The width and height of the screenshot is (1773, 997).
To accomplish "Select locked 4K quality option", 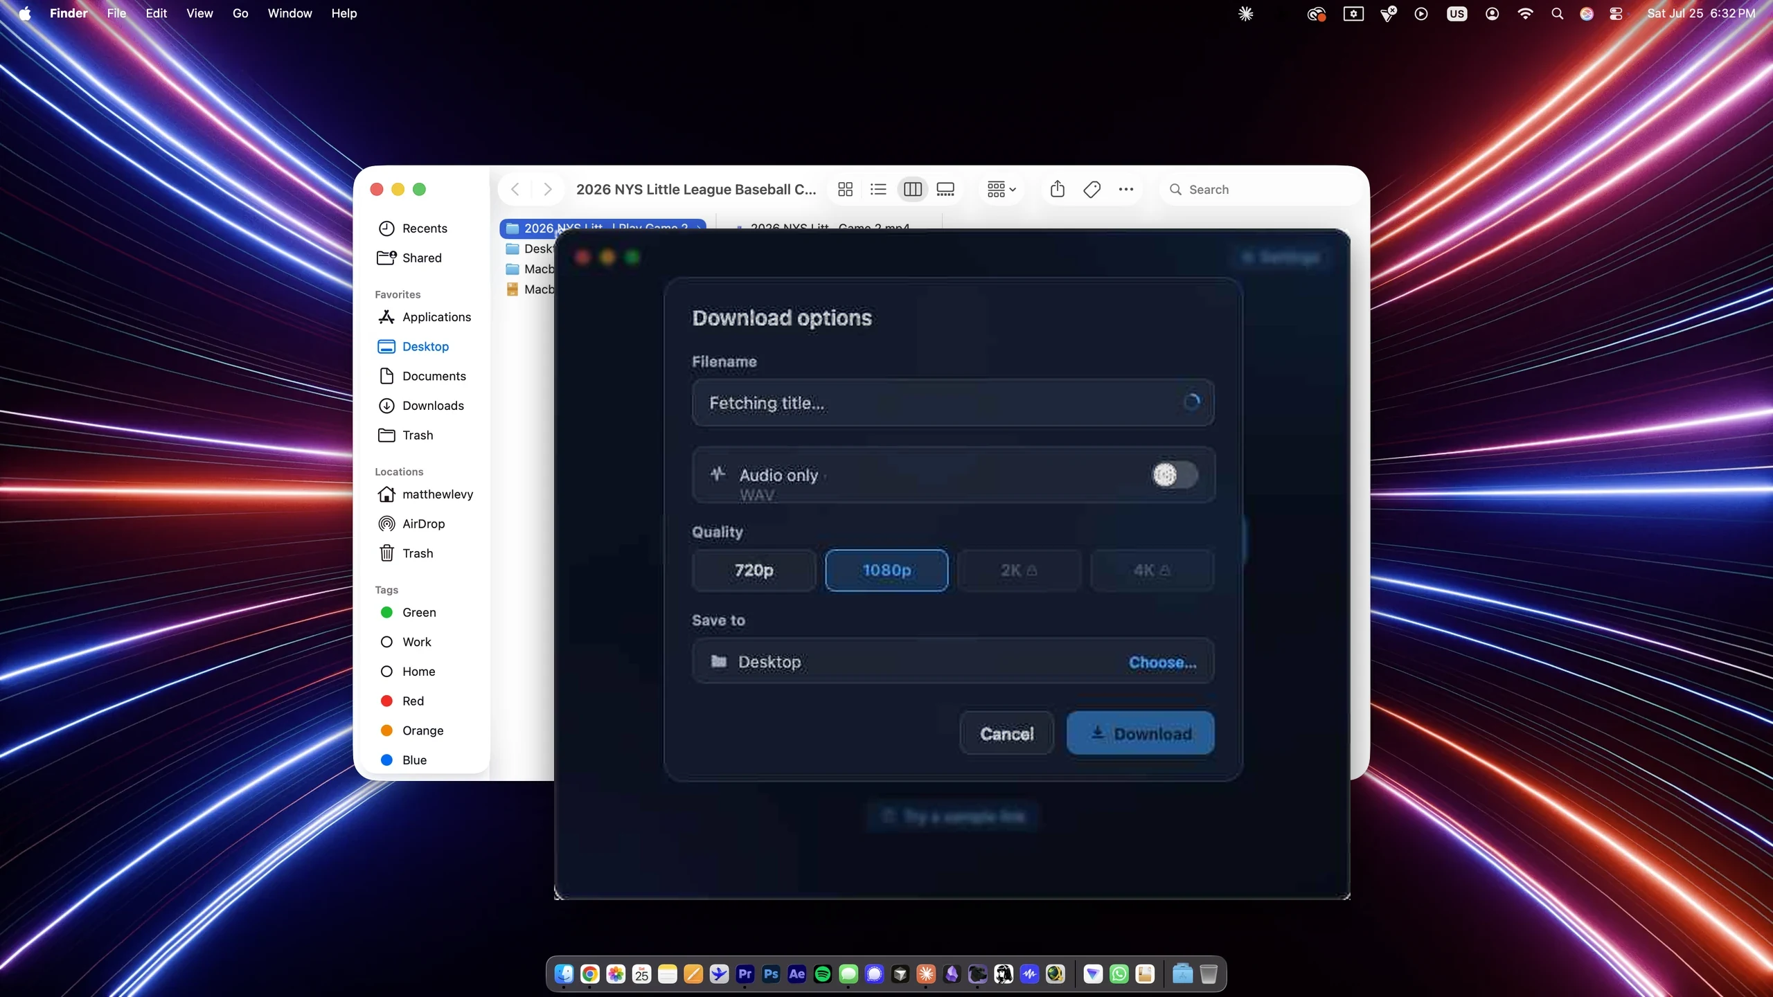I will tap(1152, 570).
